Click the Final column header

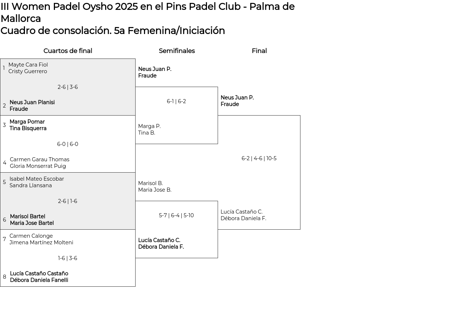point(259,51)
